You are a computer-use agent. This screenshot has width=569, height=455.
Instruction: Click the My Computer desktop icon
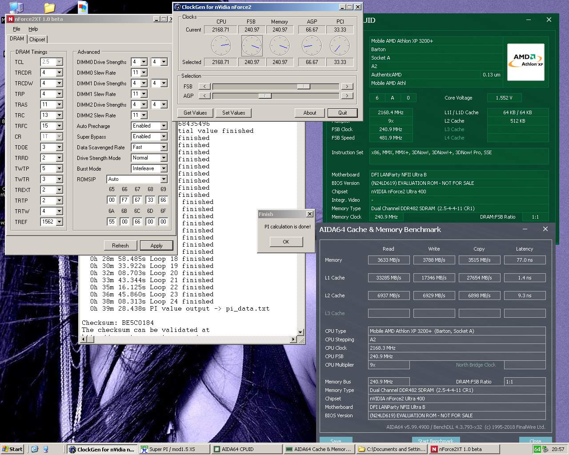(16, 7)
